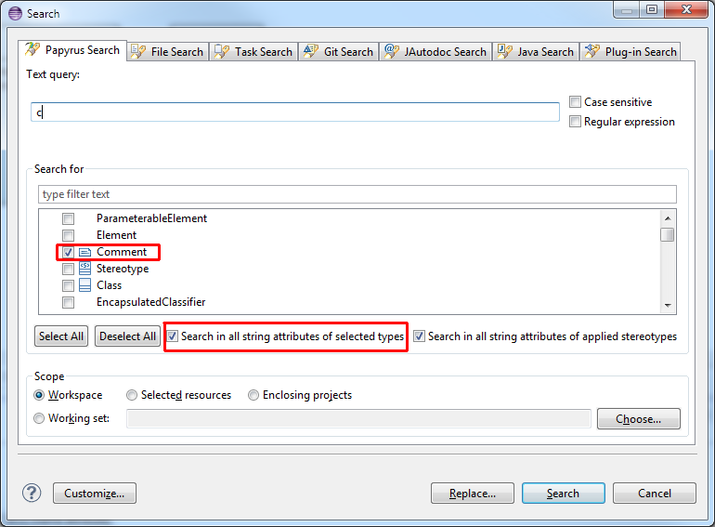Select the Class row text
The image size is (715, 527).
[x=109, y=285]
